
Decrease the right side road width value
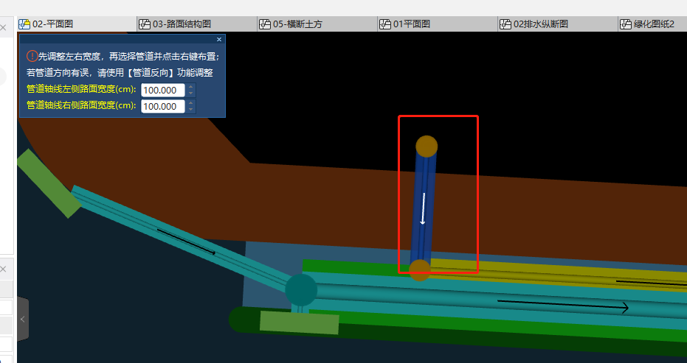tap(191, 110)
